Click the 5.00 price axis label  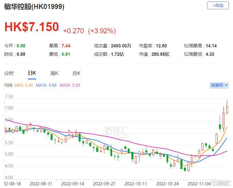9,154
